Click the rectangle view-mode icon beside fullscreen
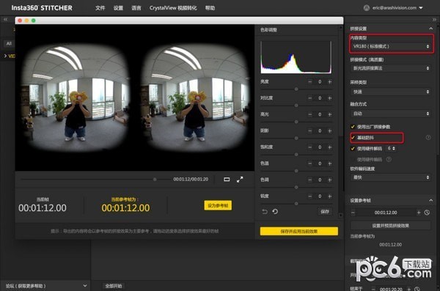The image size is (440, 291). coord(227,180)
